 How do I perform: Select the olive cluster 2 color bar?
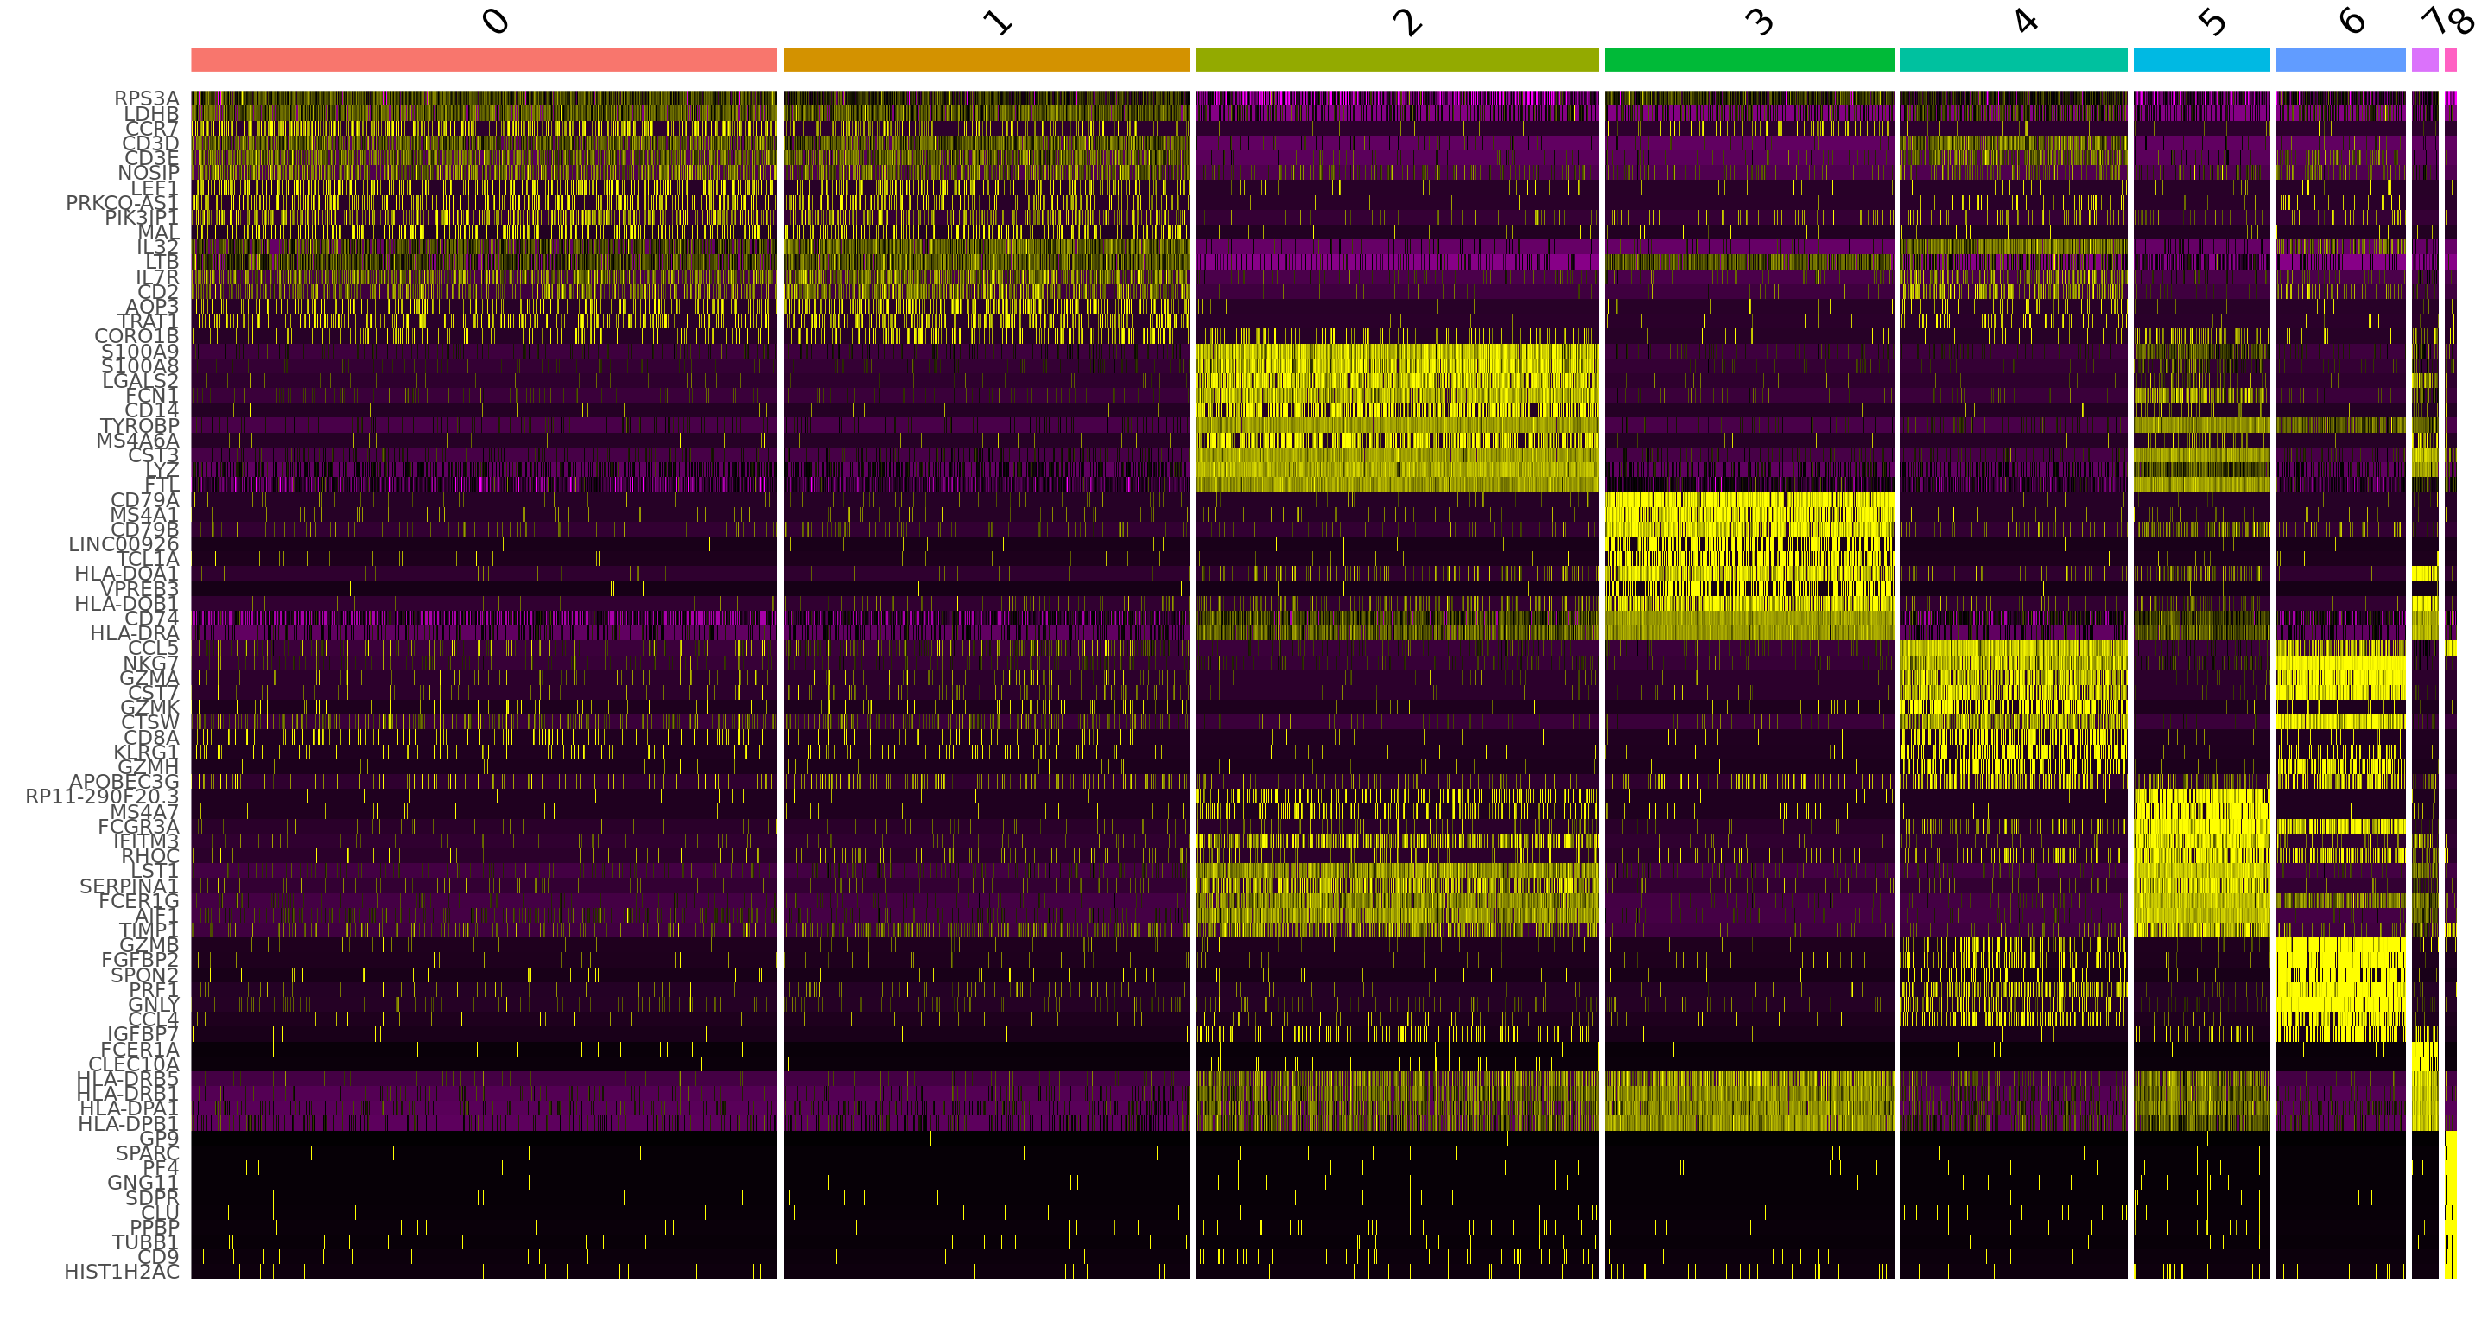pos(1397,60)
